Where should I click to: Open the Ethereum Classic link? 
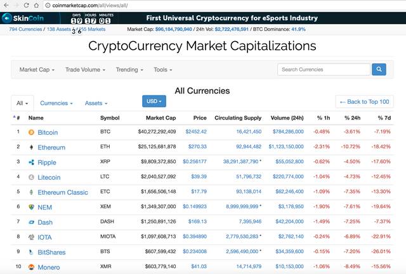[x=63, y=192]
